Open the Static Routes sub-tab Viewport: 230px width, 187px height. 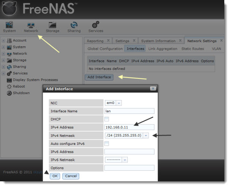[x=193, y=49]
